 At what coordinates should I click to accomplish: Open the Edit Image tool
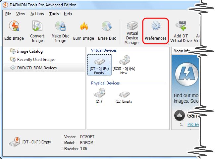pyautogui.click(x=14, y=30)
